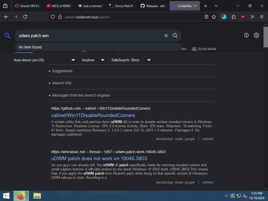This screenshot has width=268, height=201.
Task: Open uDWM patch does not work result
Action: coord(99,158)
